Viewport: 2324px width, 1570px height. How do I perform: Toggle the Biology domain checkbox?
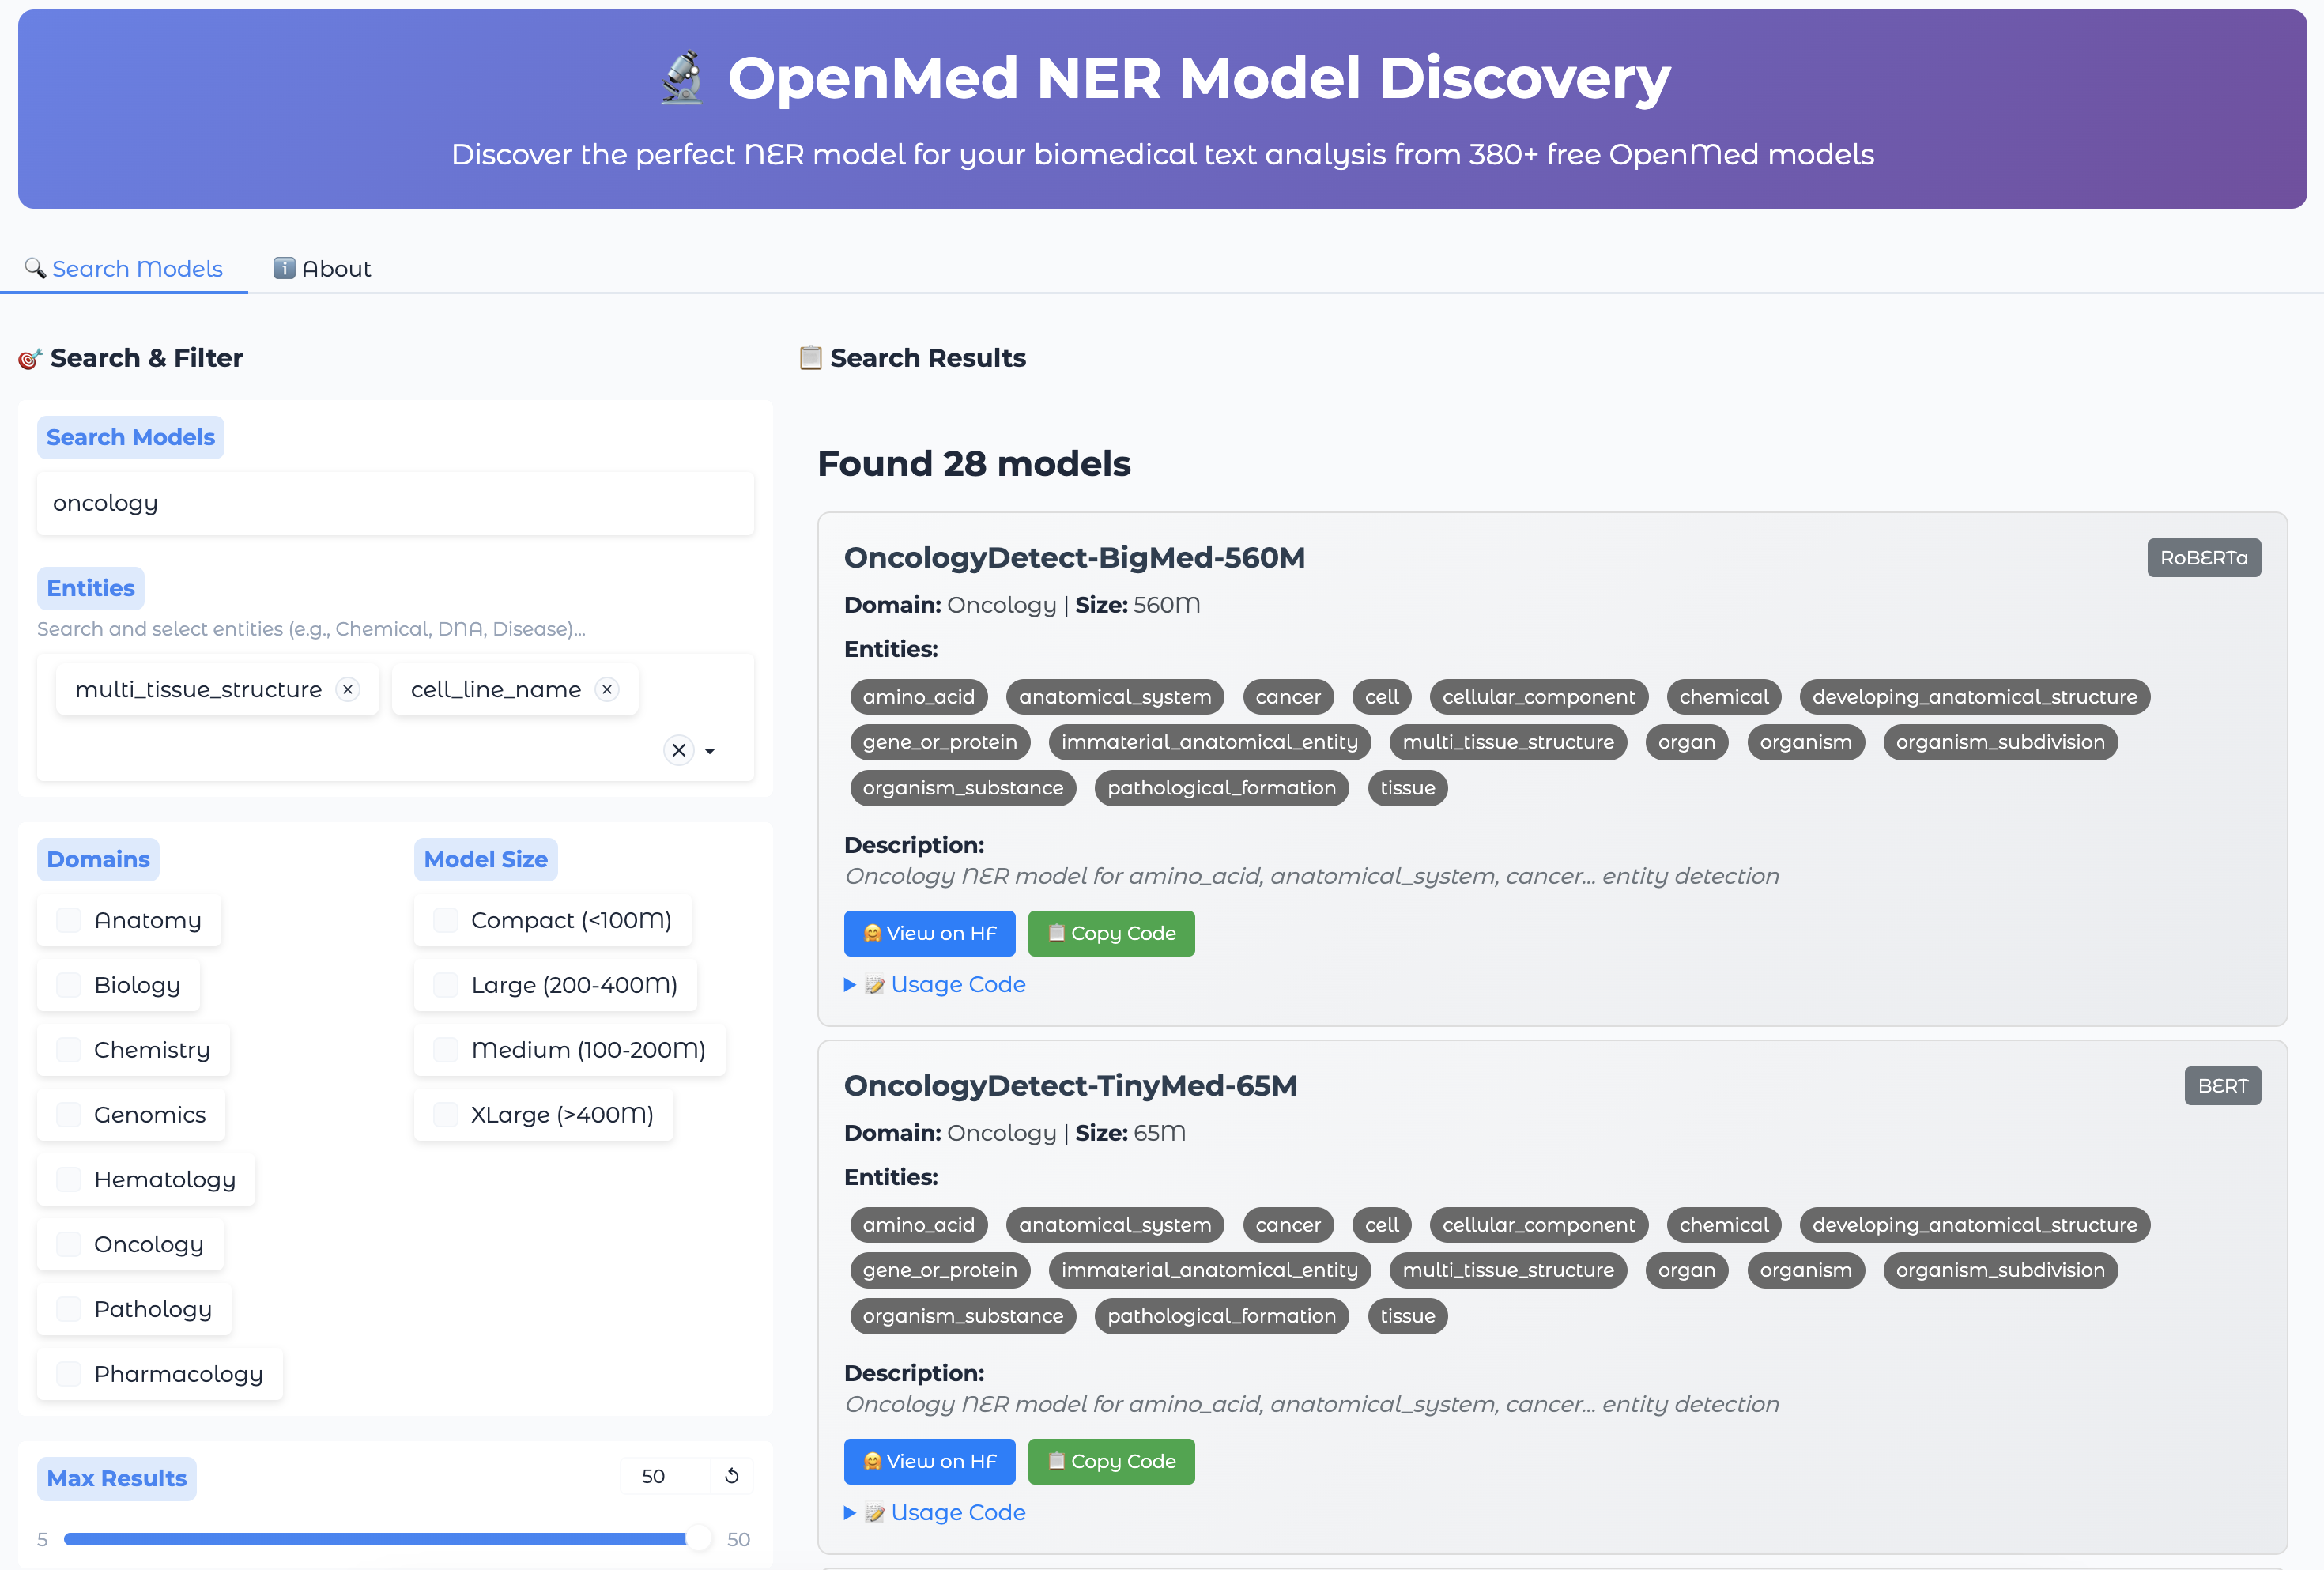point(69,985)
